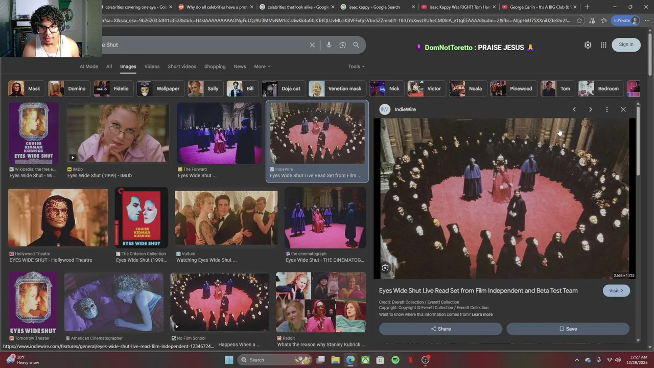This screenshot has width=654, height=368.
Task: Filter by Bedroom chip
Action: [x=600, y=88]
